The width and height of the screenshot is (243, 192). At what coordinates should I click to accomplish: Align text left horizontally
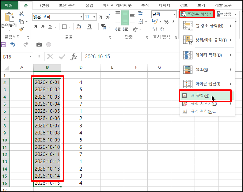(x=118, y=21)
